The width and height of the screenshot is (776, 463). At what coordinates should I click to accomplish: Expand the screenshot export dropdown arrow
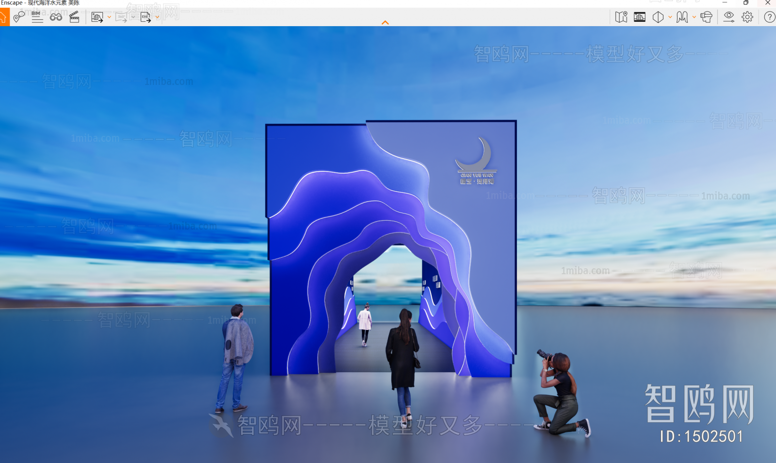(x=109, y=17)
